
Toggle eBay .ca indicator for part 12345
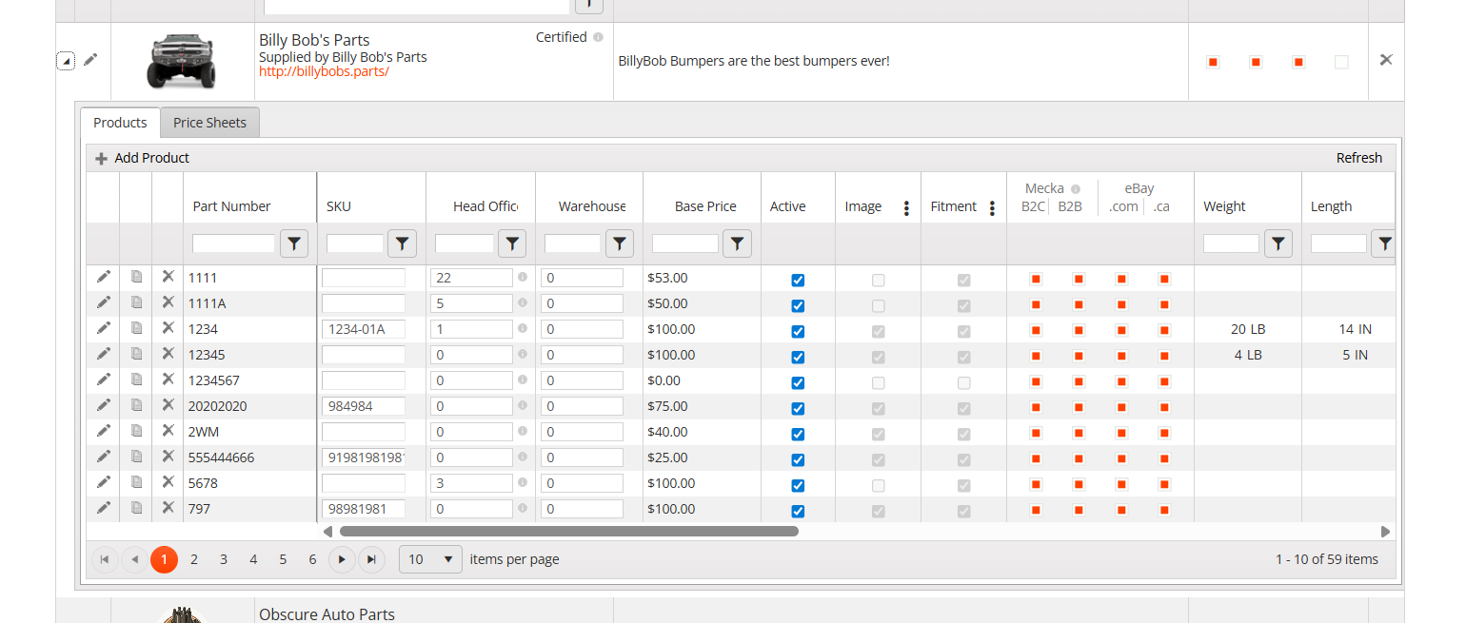coord(1164,356)
